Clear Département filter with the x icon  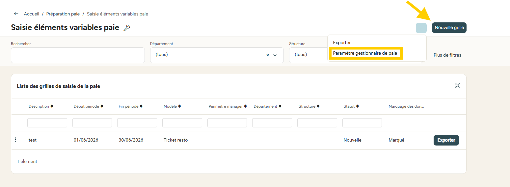tap(268, 55)
